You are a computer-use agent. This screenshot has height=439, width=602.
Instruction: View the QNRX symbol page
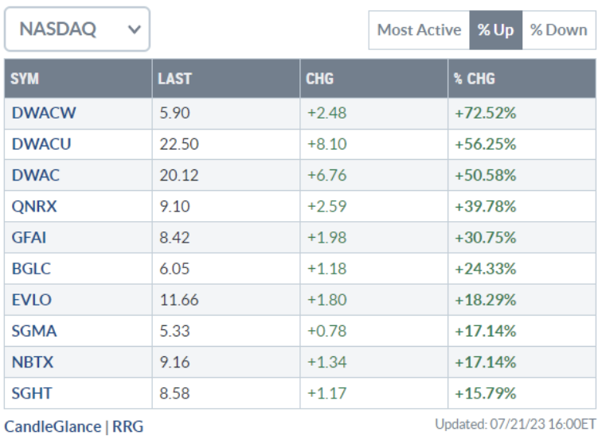[35, 207]
